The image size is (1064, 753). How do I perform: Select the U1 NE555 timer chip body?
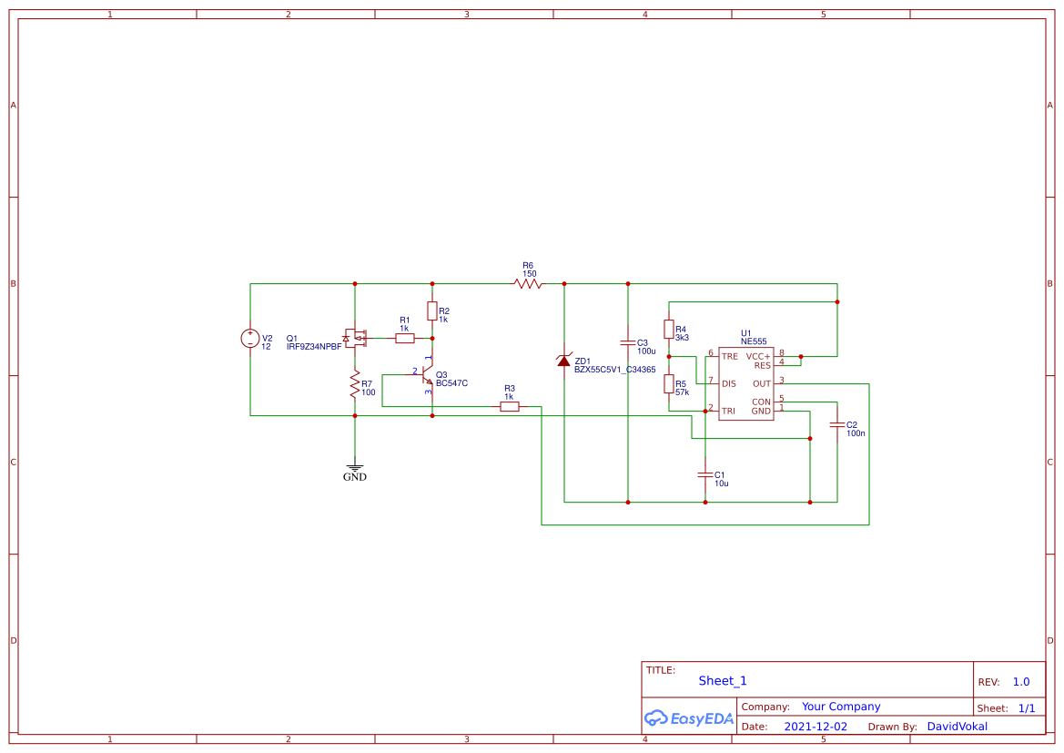click(x=745, y=383)
